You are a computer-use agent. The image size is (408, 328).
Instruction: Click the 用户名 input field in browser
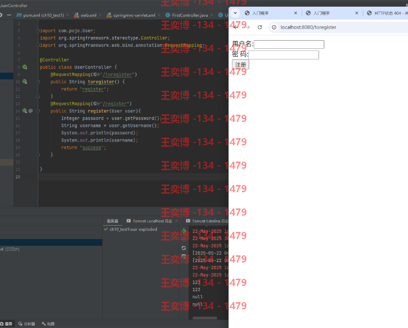point(289,44)
